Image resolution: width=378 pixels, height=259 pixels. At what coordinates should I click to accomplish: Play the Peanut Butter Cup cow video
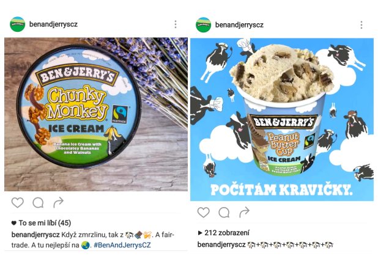pyautogui.click(x=282, y=119)
